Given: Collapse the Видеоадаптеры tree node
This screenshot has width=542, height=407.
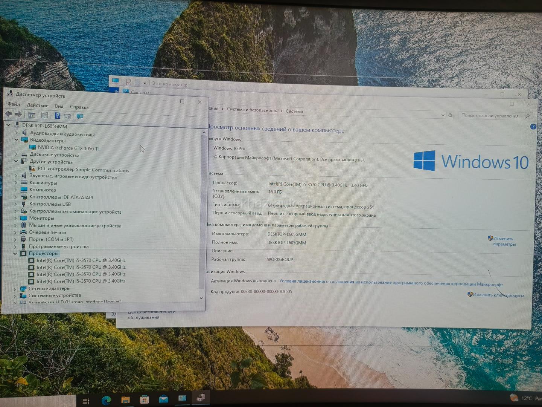Looking at the screenshot, I should pyautogui.click(x=16, y=140).
